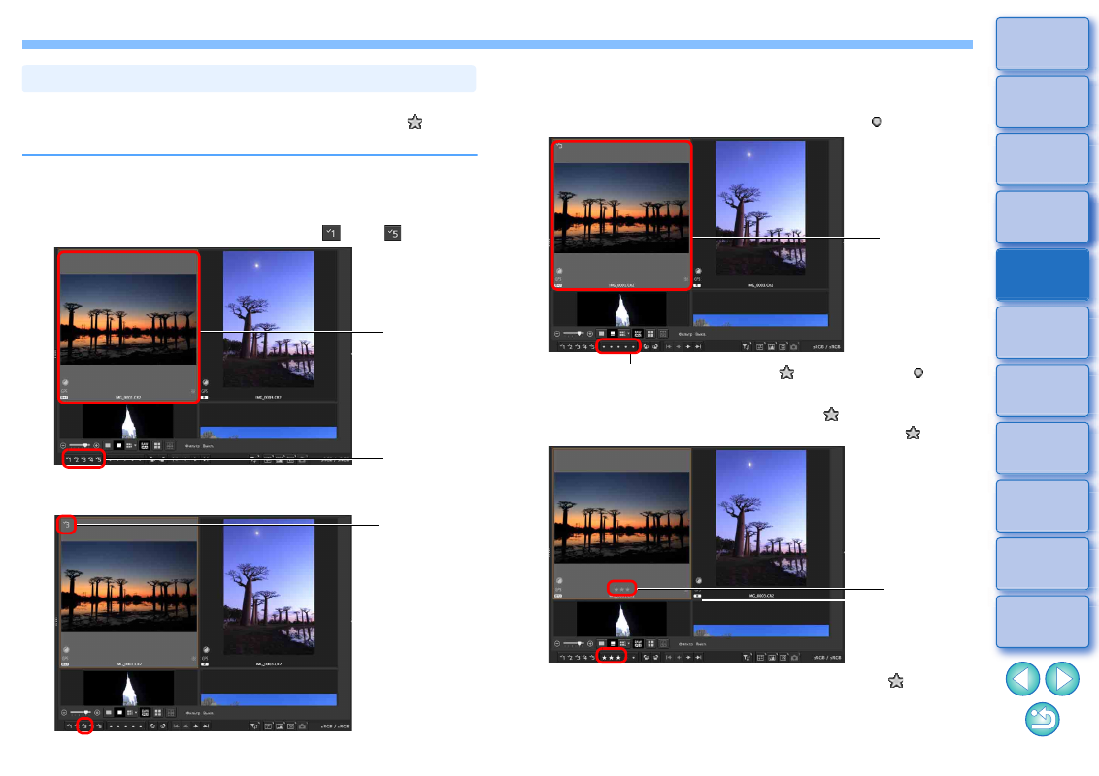Go to the previous page arrow button
The image size is (1099, 776).
pyautogui.click(x=1022, y=679)
